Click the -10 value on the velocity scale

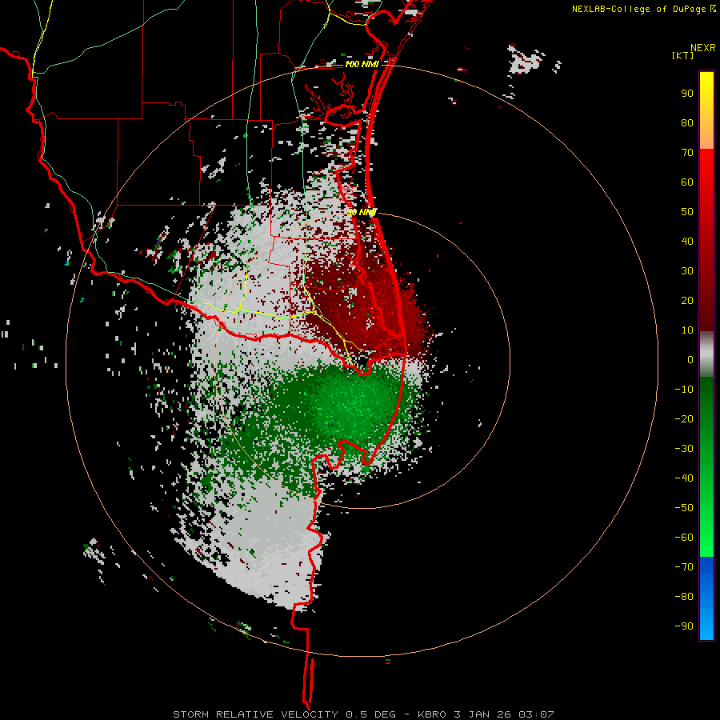(x=684, y=390)
